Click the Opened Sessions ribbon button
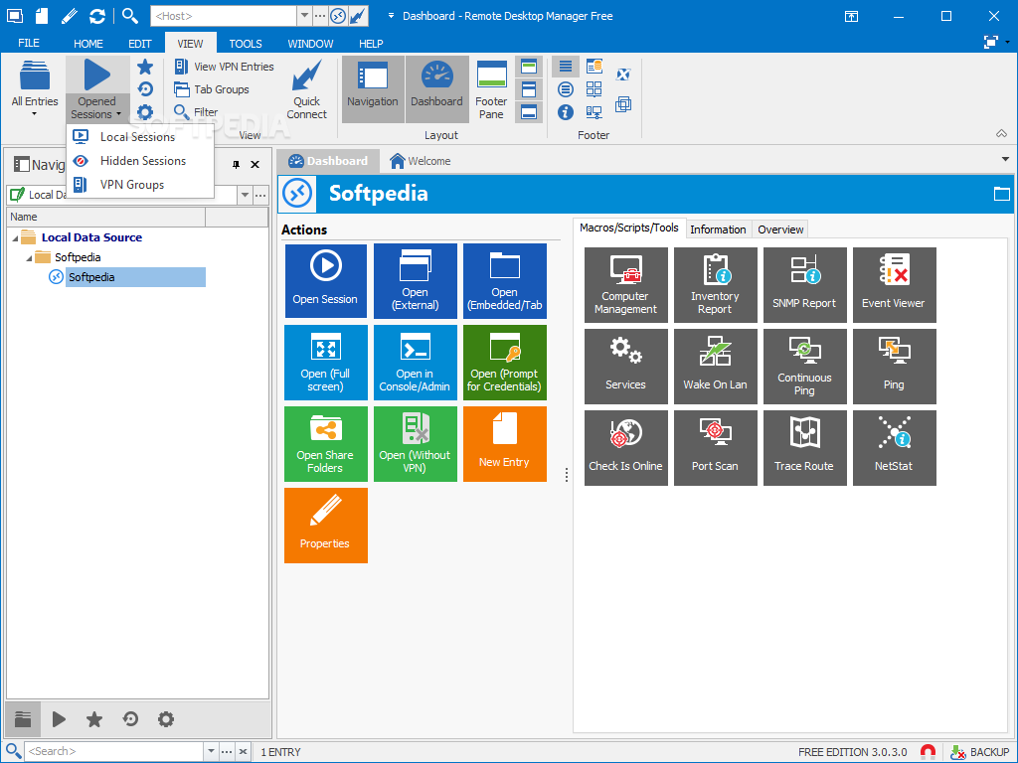 pyautogui.click(x=96, y=88)
